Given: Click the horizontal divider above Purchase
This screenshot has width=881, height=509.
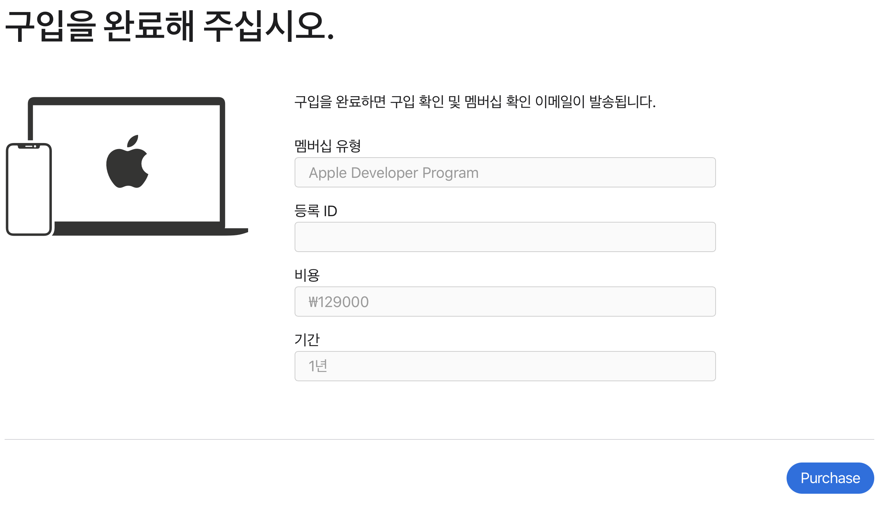Looking at the screenshot, I should [x=439, y=439].
